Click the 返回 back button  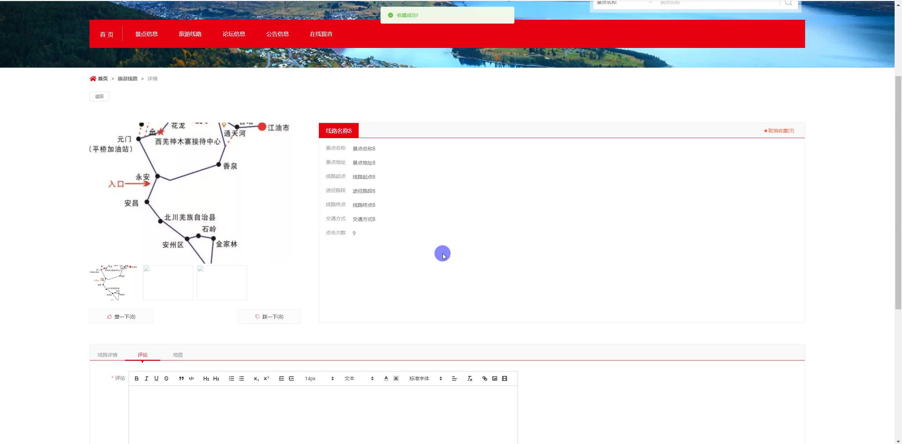point(99,97)
